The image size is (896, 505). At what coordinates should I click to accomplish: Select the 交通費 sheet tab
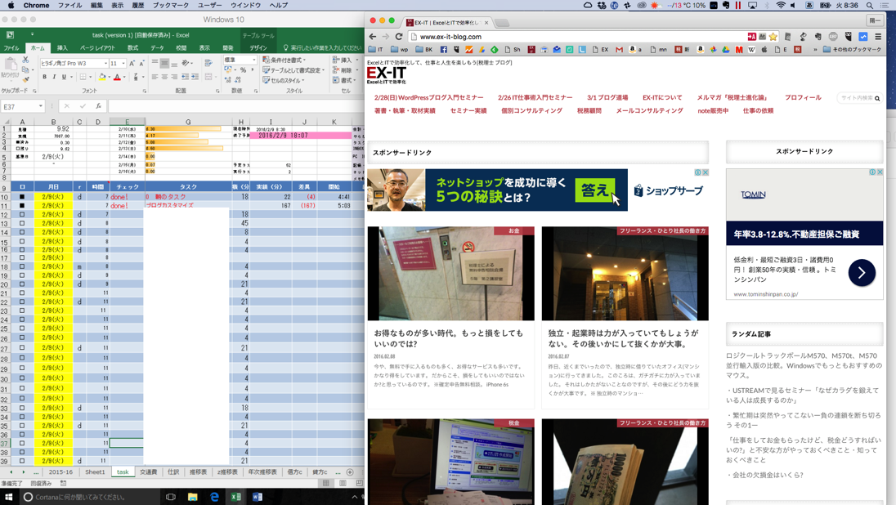point(149,471)
